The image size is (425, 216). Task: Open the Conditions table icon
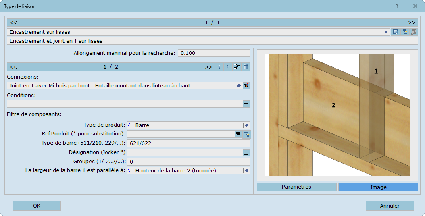tap(246, 104)
